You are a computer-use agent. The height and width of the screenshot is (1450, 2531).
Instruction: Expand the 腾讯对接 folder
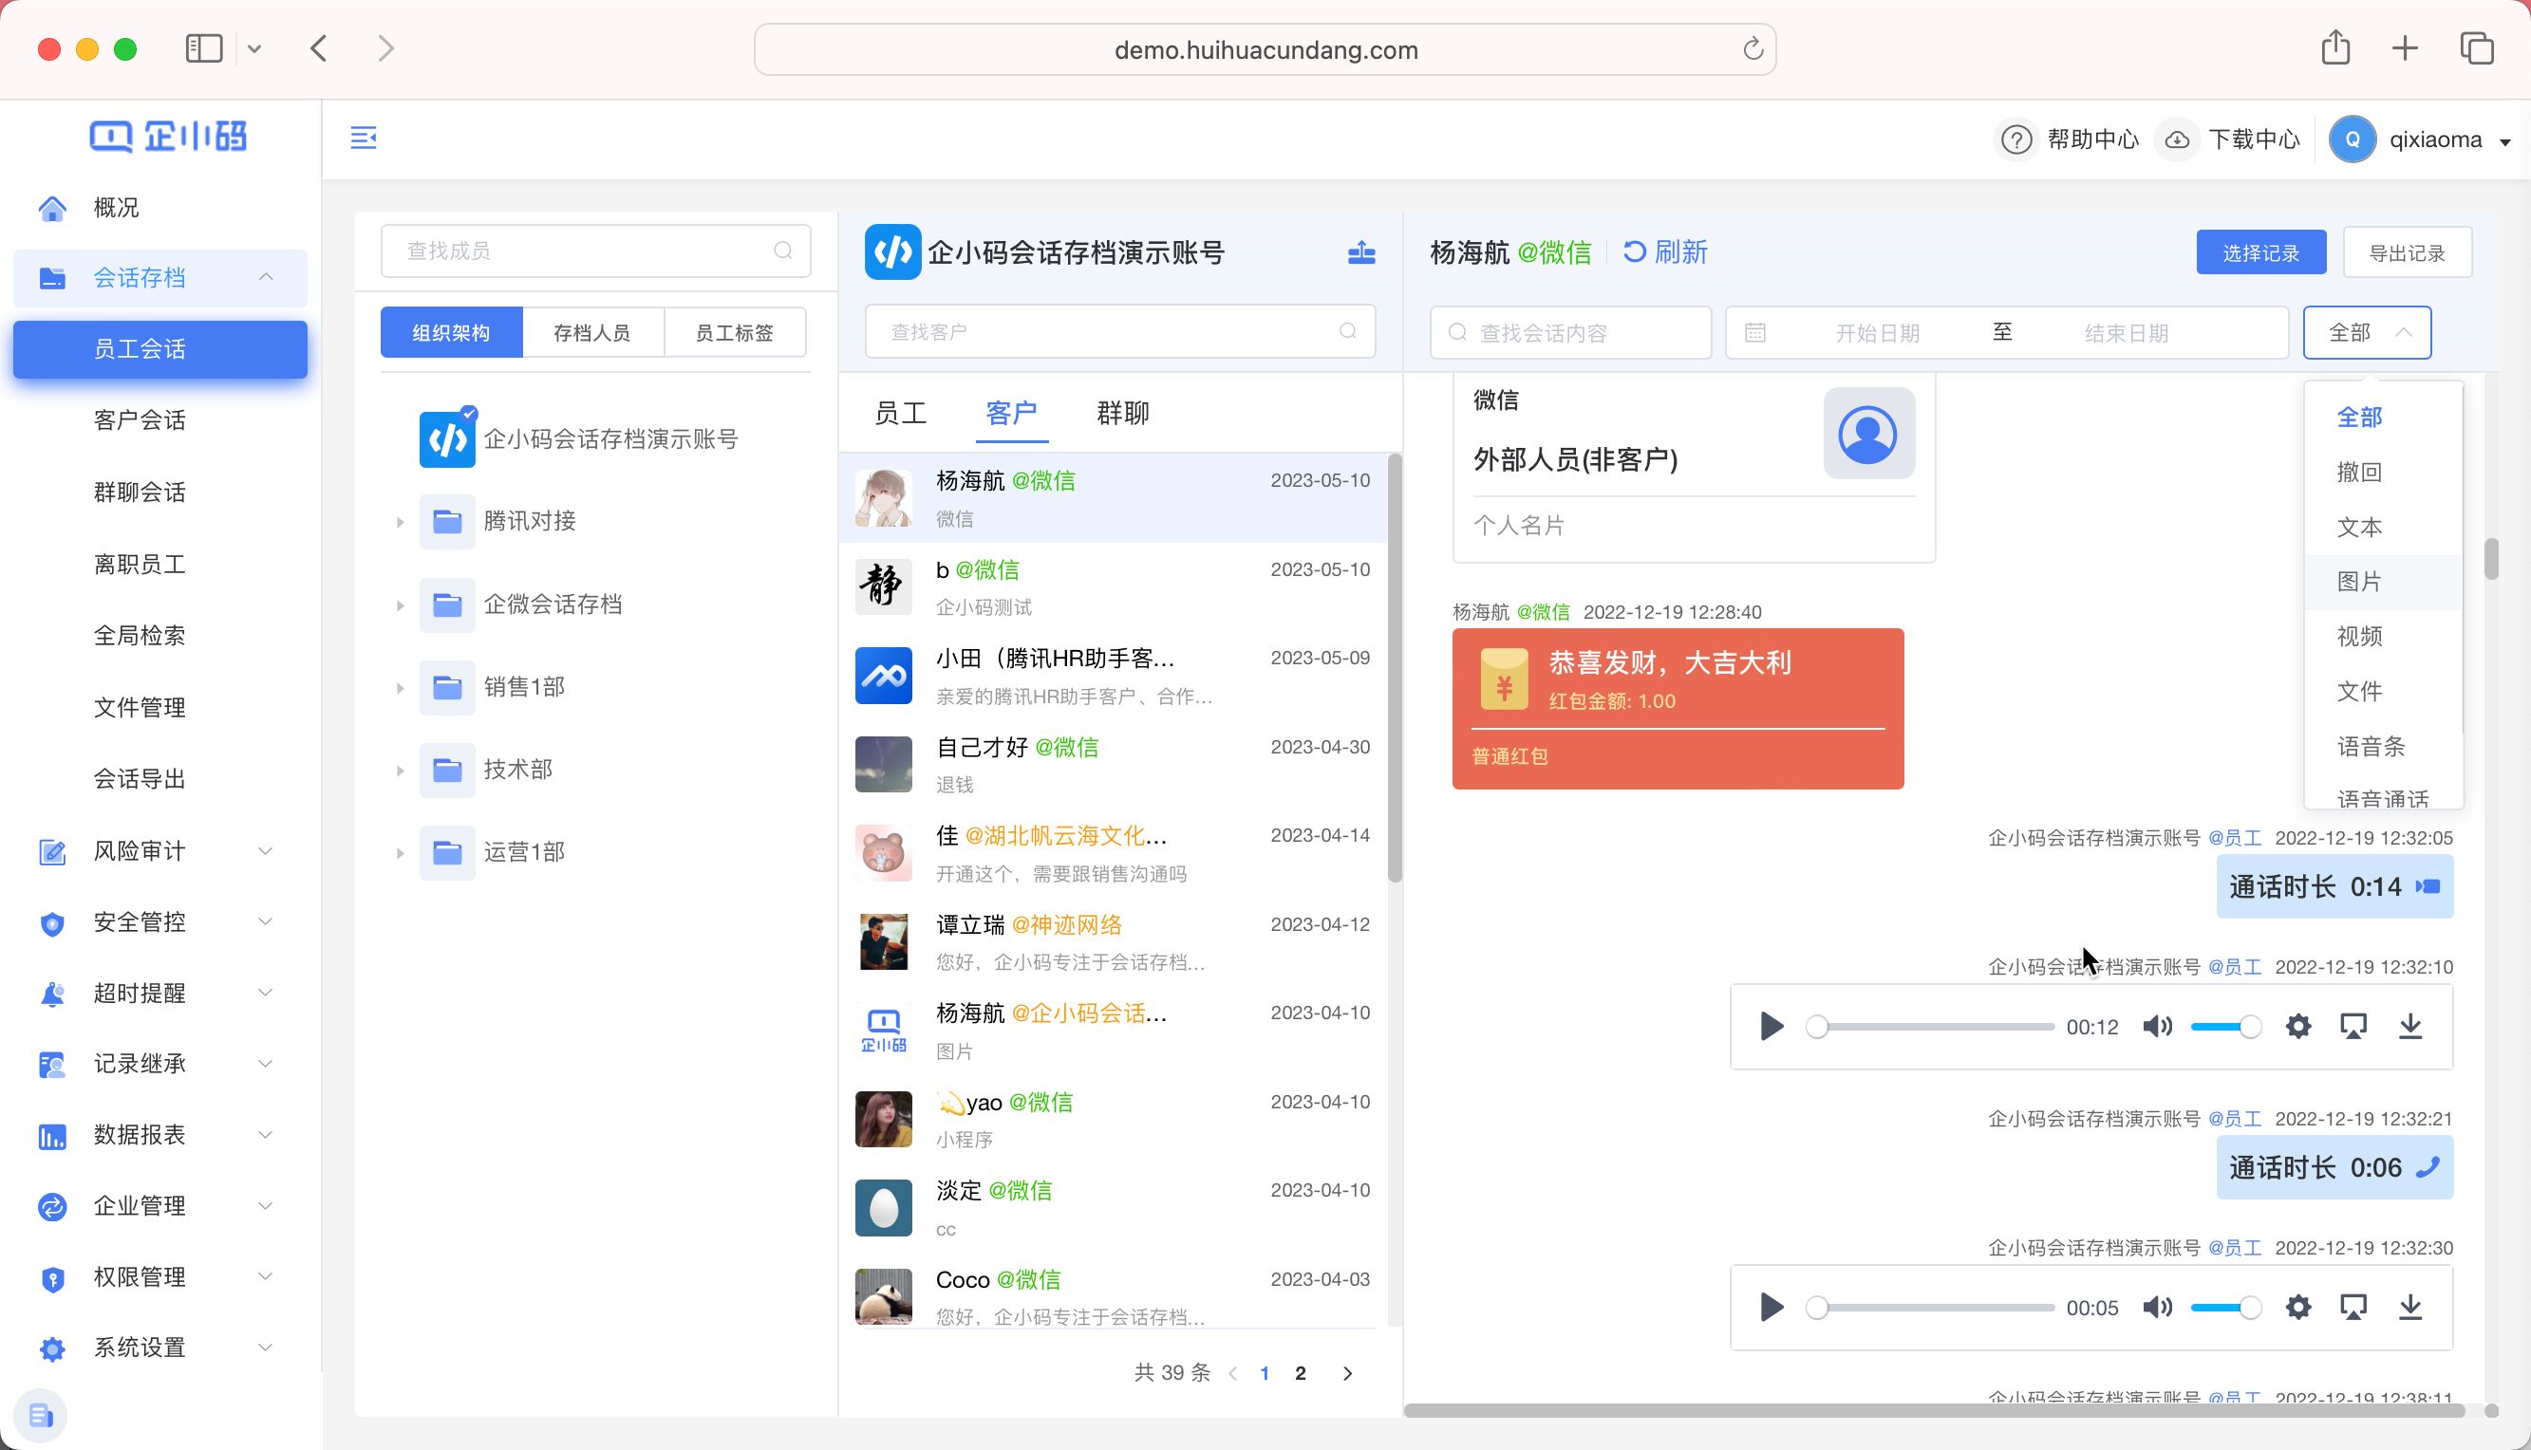[x=400, y=522]
